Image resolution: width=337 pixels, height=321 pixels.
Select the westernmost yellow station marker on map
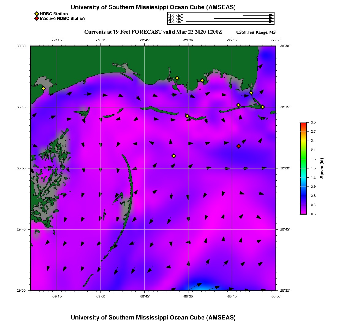point(44,88)
